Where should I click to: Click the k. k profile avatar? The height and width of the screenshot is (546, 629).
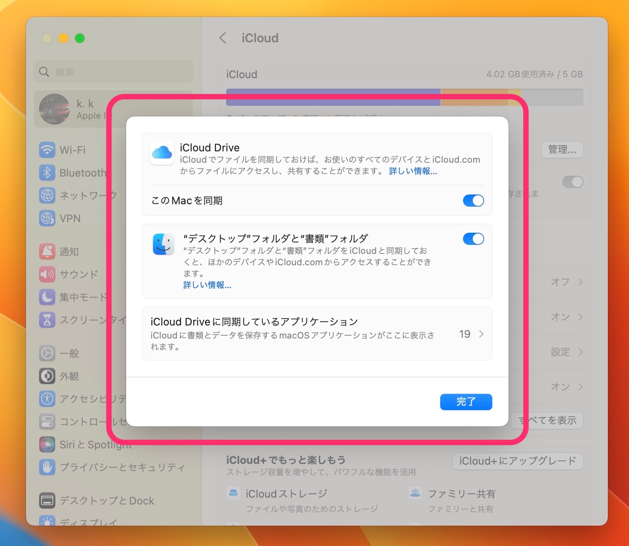[x=55, y=109]
